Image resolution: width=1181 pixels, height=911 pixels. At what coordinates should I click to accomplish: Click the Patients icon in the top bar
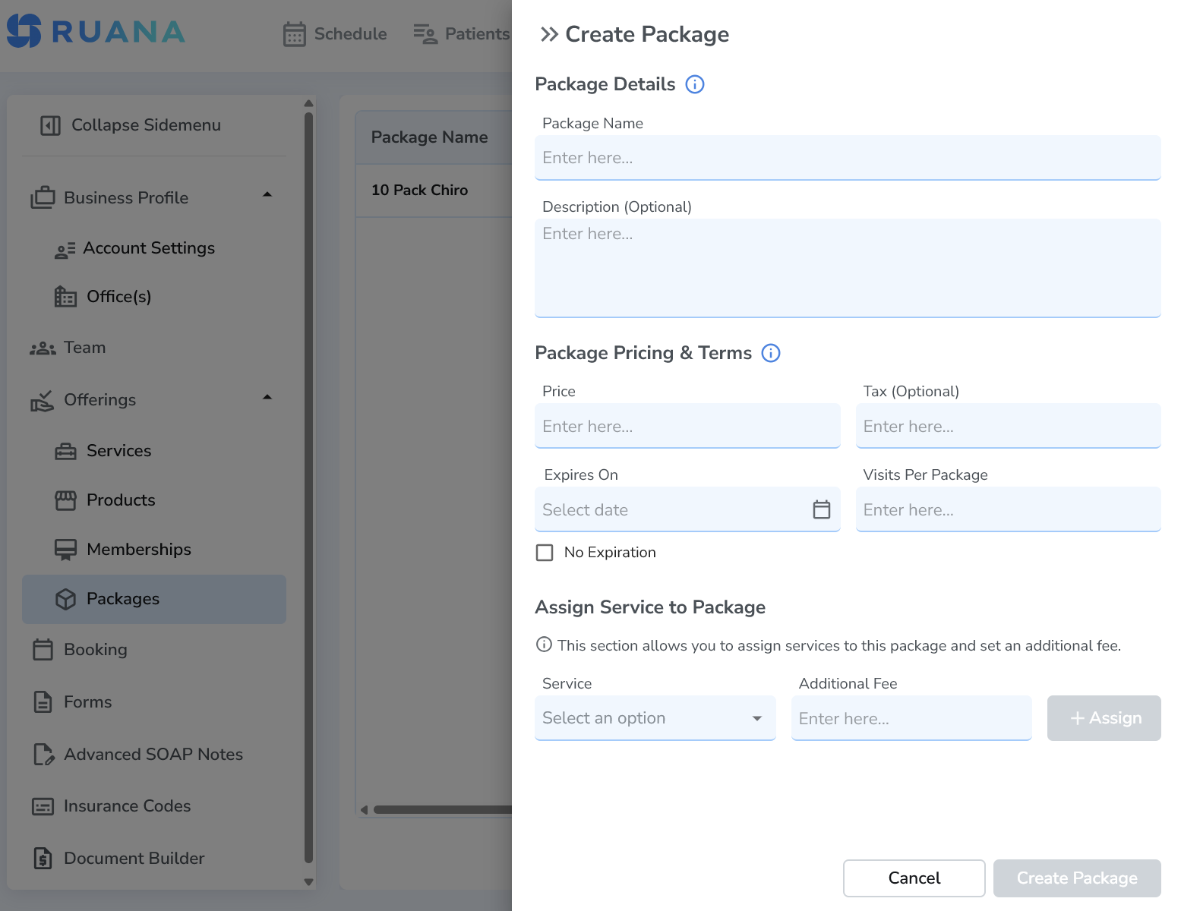coord(425,33)
